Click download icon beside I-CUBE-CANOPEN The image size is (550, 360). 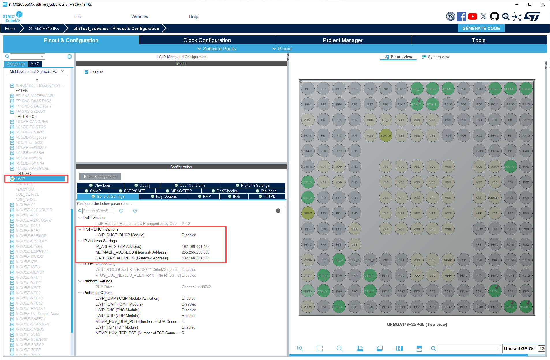[x=12, y=122]
